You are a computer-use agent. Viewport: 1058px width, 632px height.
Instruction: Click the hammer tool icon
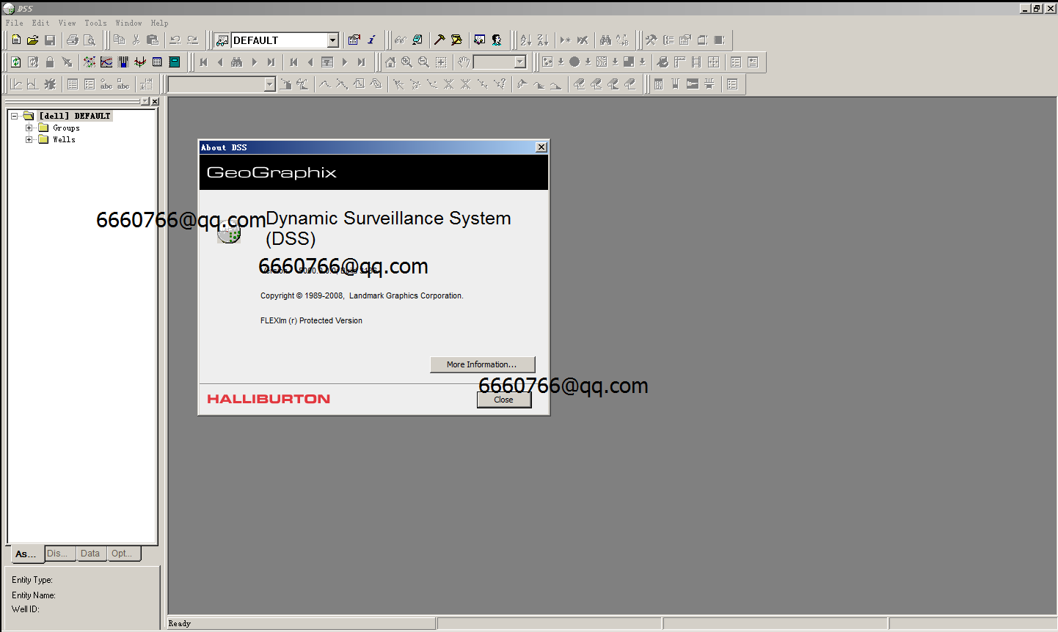pyautogui.click(x=439, y=40)
